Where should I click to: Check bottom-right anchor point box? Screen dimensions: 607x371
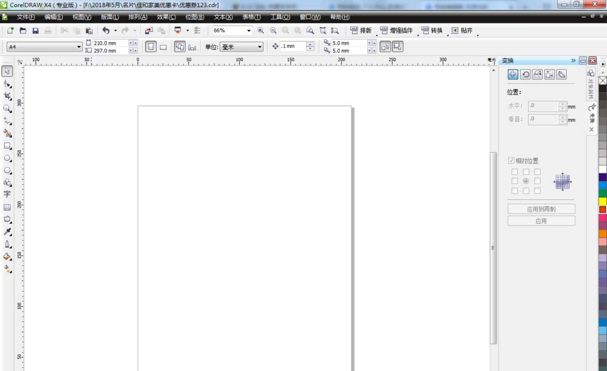(x=537, y=190)
